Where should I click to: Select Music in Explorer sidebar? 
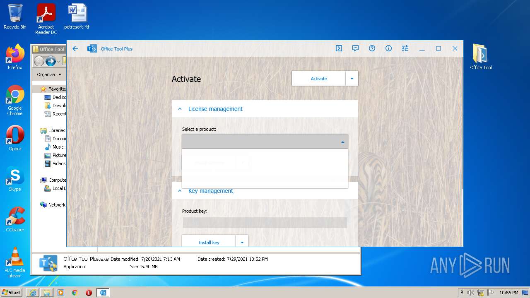(54, 147)
